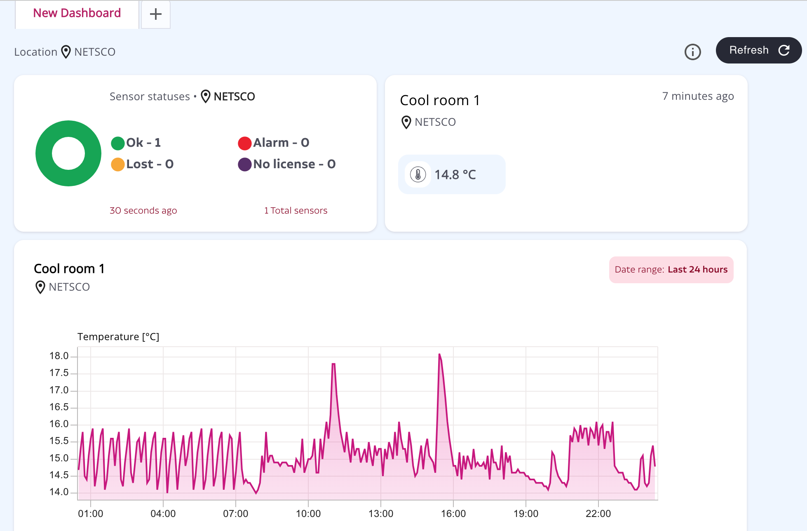Click the 22:00 x-axis label

point(598,514)
